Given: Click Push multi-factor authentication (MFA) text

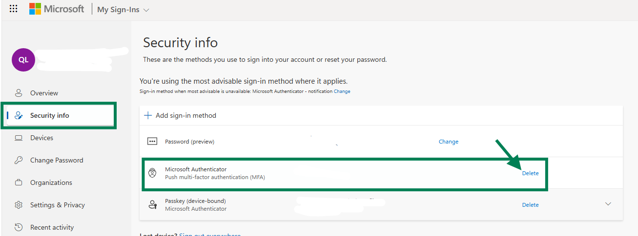Looking at the screenshot, I should 215,177.
